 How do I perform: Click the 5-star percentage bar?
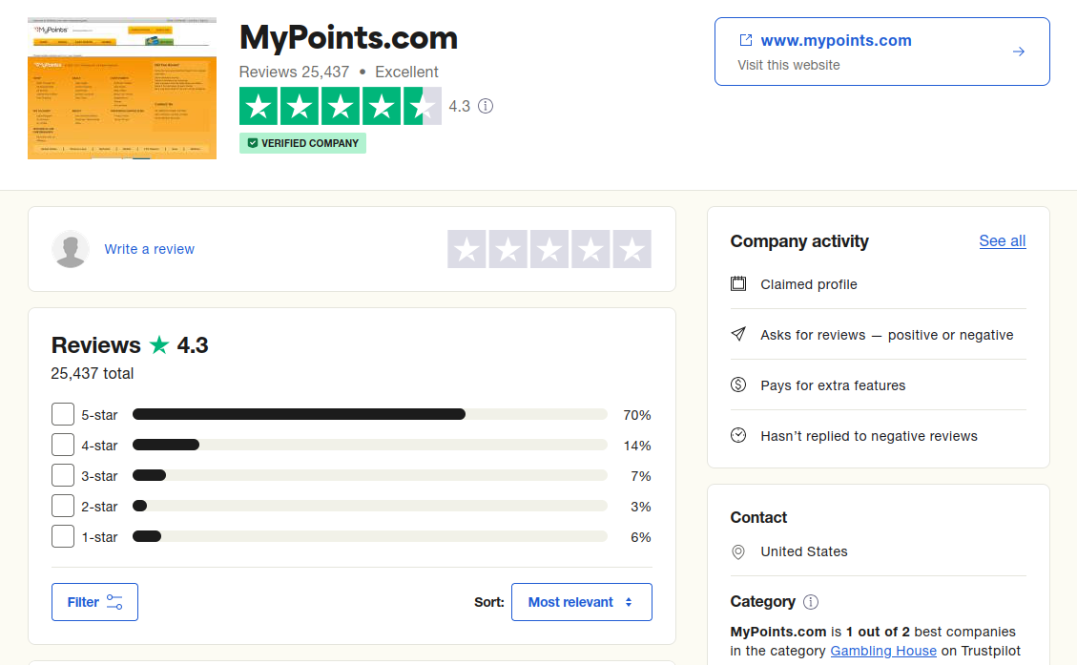[299, 414]
